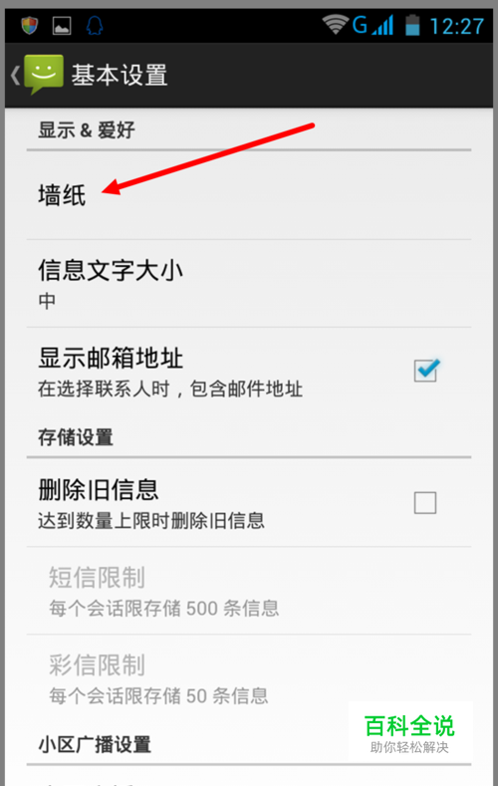Open the 墙纸 wallpaper setting
Screen dimensions: 498x786
[249, 195]
